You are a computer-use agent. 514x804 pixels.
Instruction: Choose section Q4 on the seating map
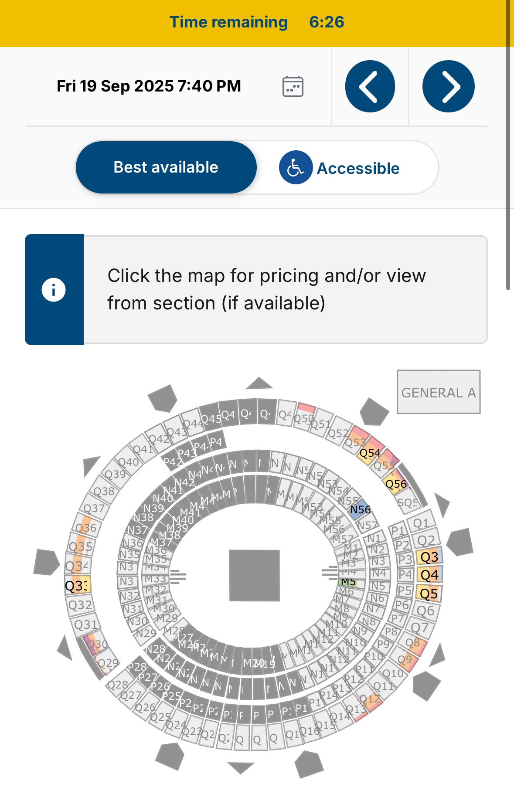(x=429, y=575)
